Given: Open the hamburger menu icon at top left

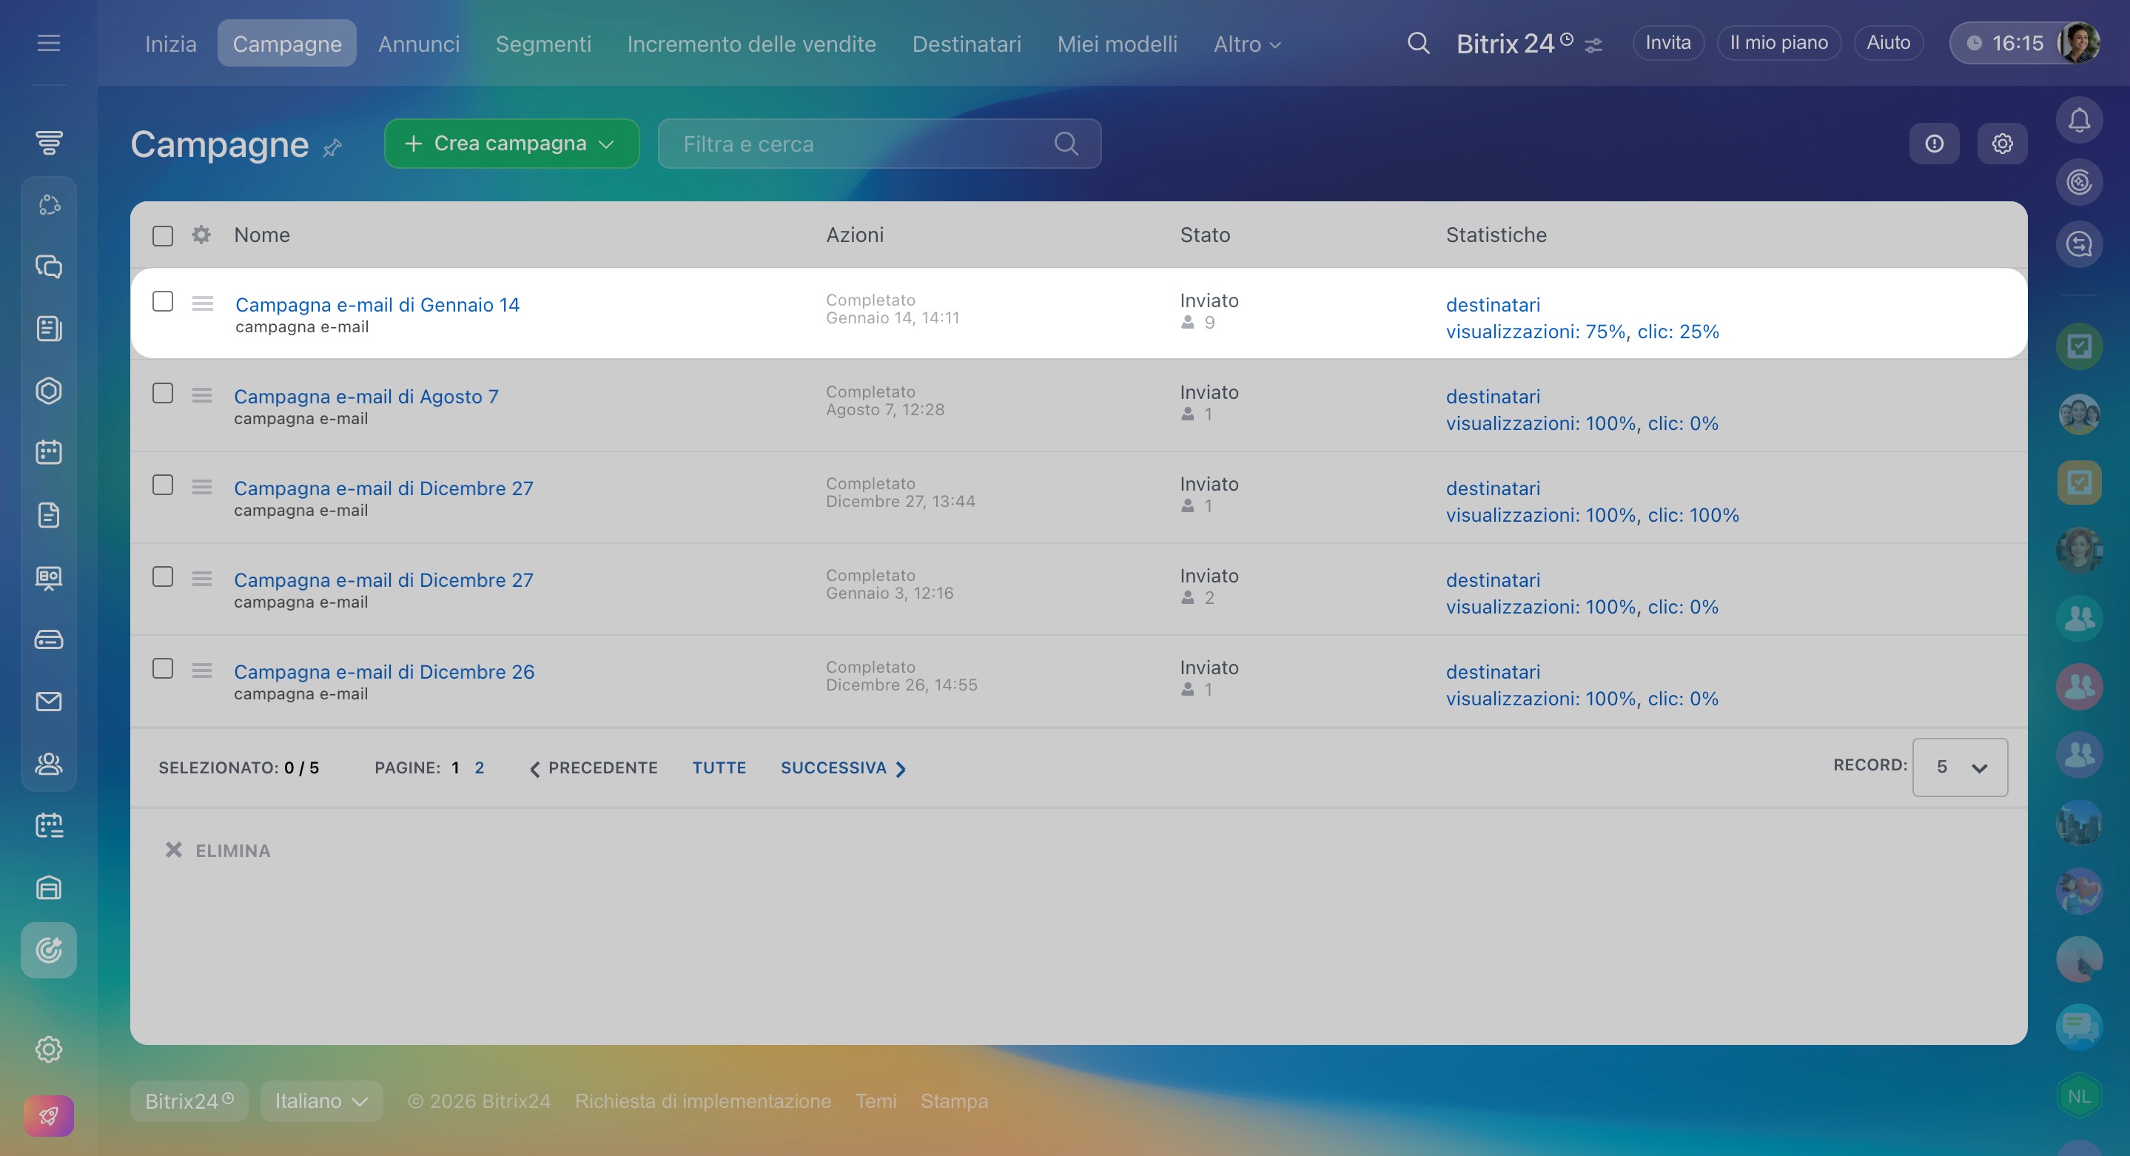Looking at the screenshot, I should [49, 43].
